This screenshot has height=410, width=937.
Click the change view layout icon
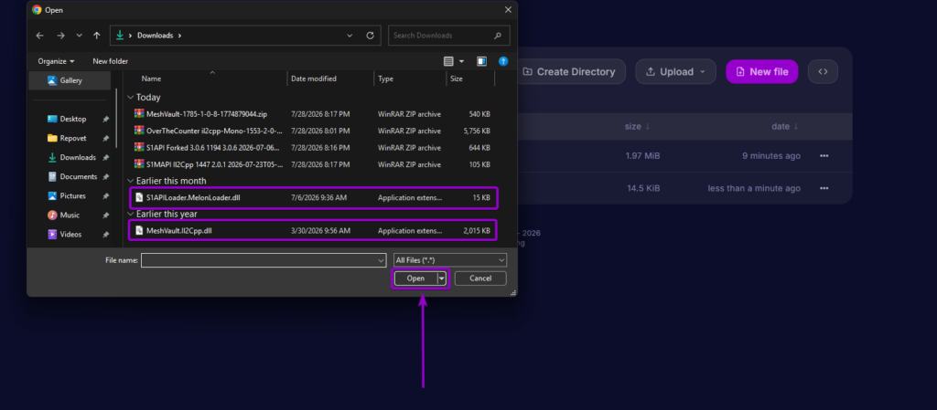click(x=448, y=61)
